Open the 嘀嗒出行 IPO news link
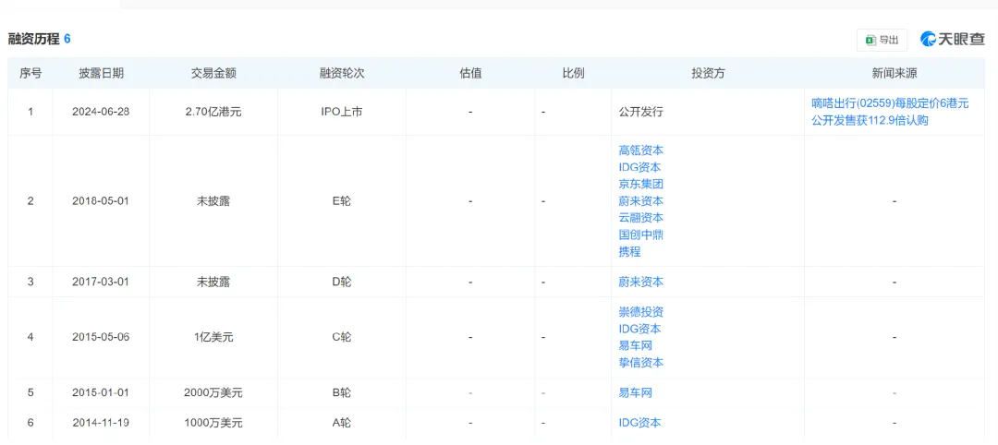 pyautogui.click(x=890, y=112)
